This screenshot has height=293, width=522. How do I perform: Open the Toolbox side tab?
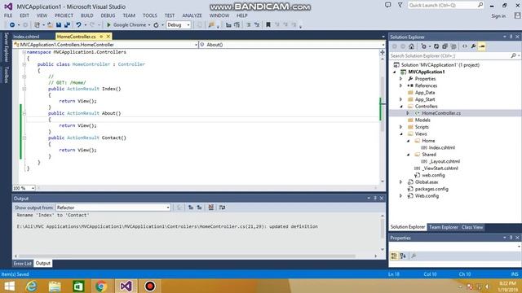pos(6,74)
